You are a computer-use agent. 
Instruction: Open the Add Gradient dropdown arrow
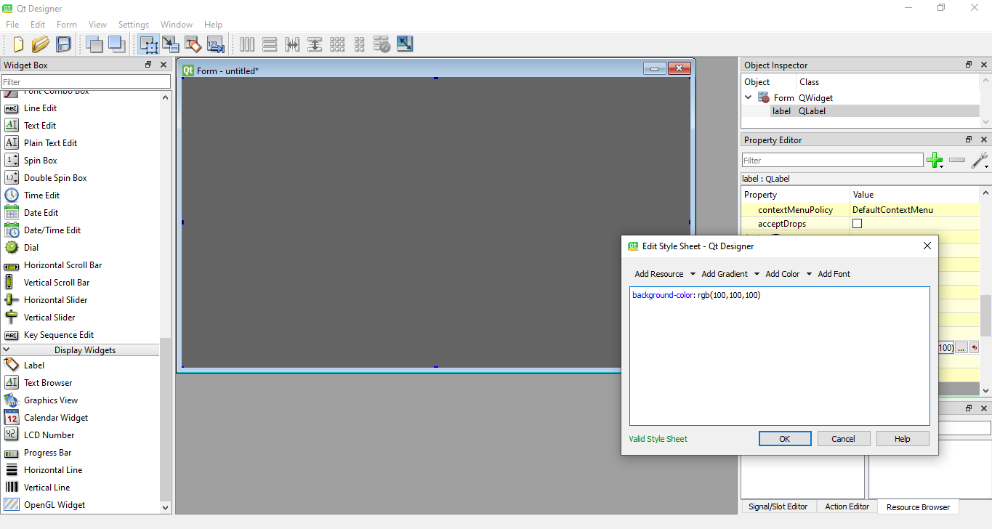click(x=757, y=274)
